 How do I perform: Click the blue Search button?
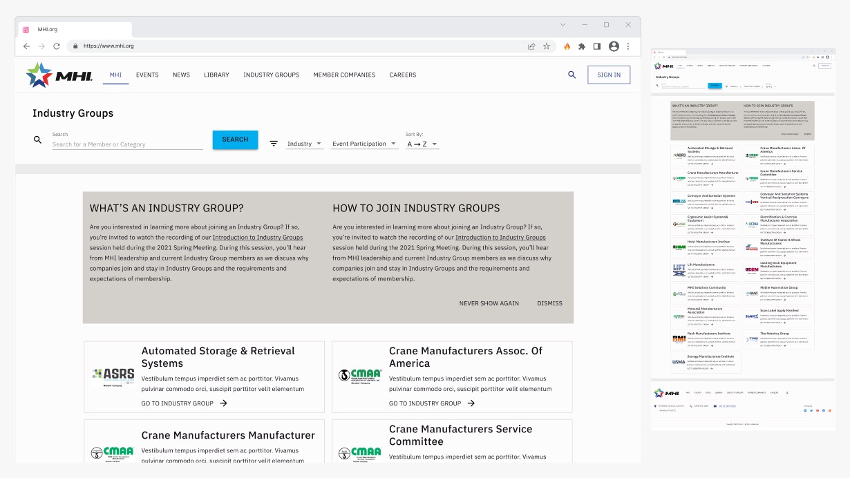click(x=235, y=140)
